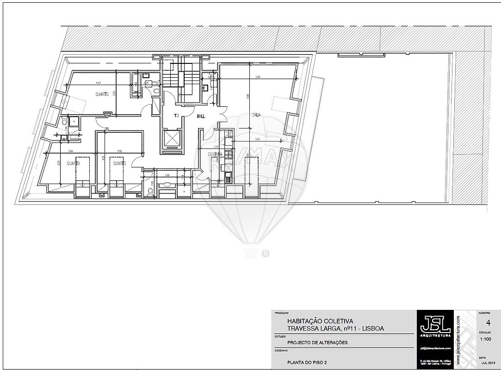Viewport: 501px width, 370px height.
Task: Click the jsl@jslarquitectura.com email address
Action: [x=435, y=348]
